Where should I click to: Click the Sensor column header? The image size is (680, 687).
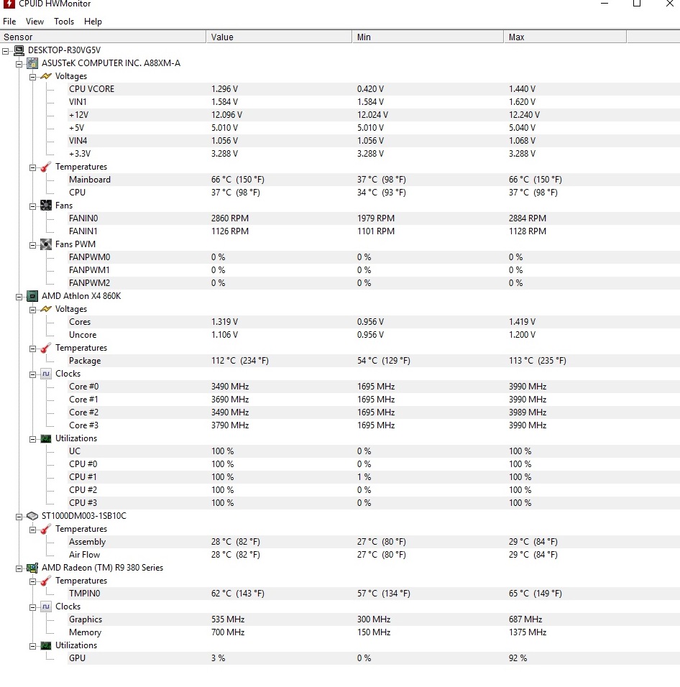103,37
